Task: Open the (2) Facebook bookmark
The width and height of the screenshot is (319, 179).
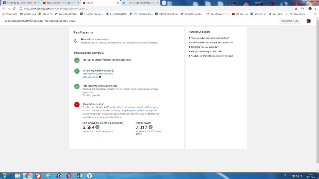Action: (x=258, y=14)
